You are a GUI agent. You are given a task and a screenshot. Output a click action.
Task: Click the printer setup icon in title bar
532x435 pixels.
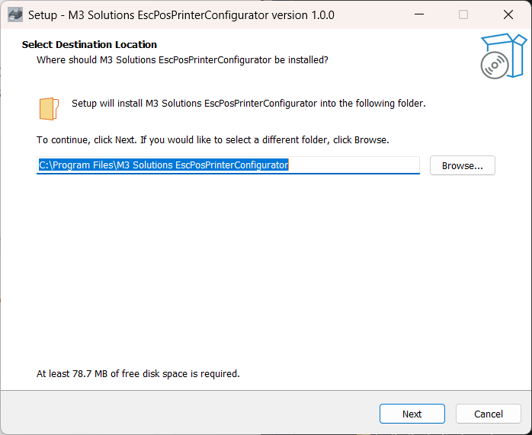(x=15, y=15)
